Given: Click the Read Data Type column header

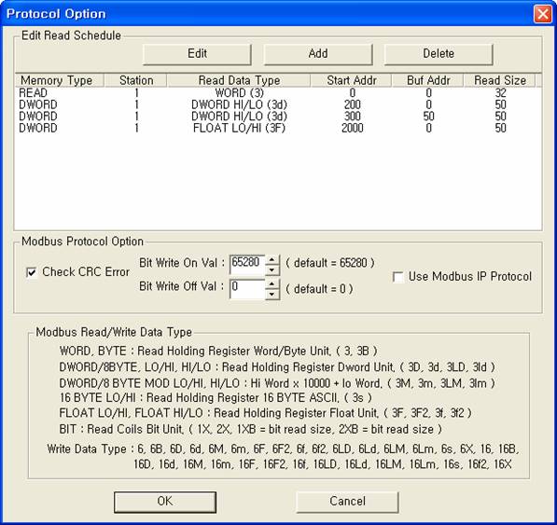Looking at the screenshot, I should (x=239, y=80).
